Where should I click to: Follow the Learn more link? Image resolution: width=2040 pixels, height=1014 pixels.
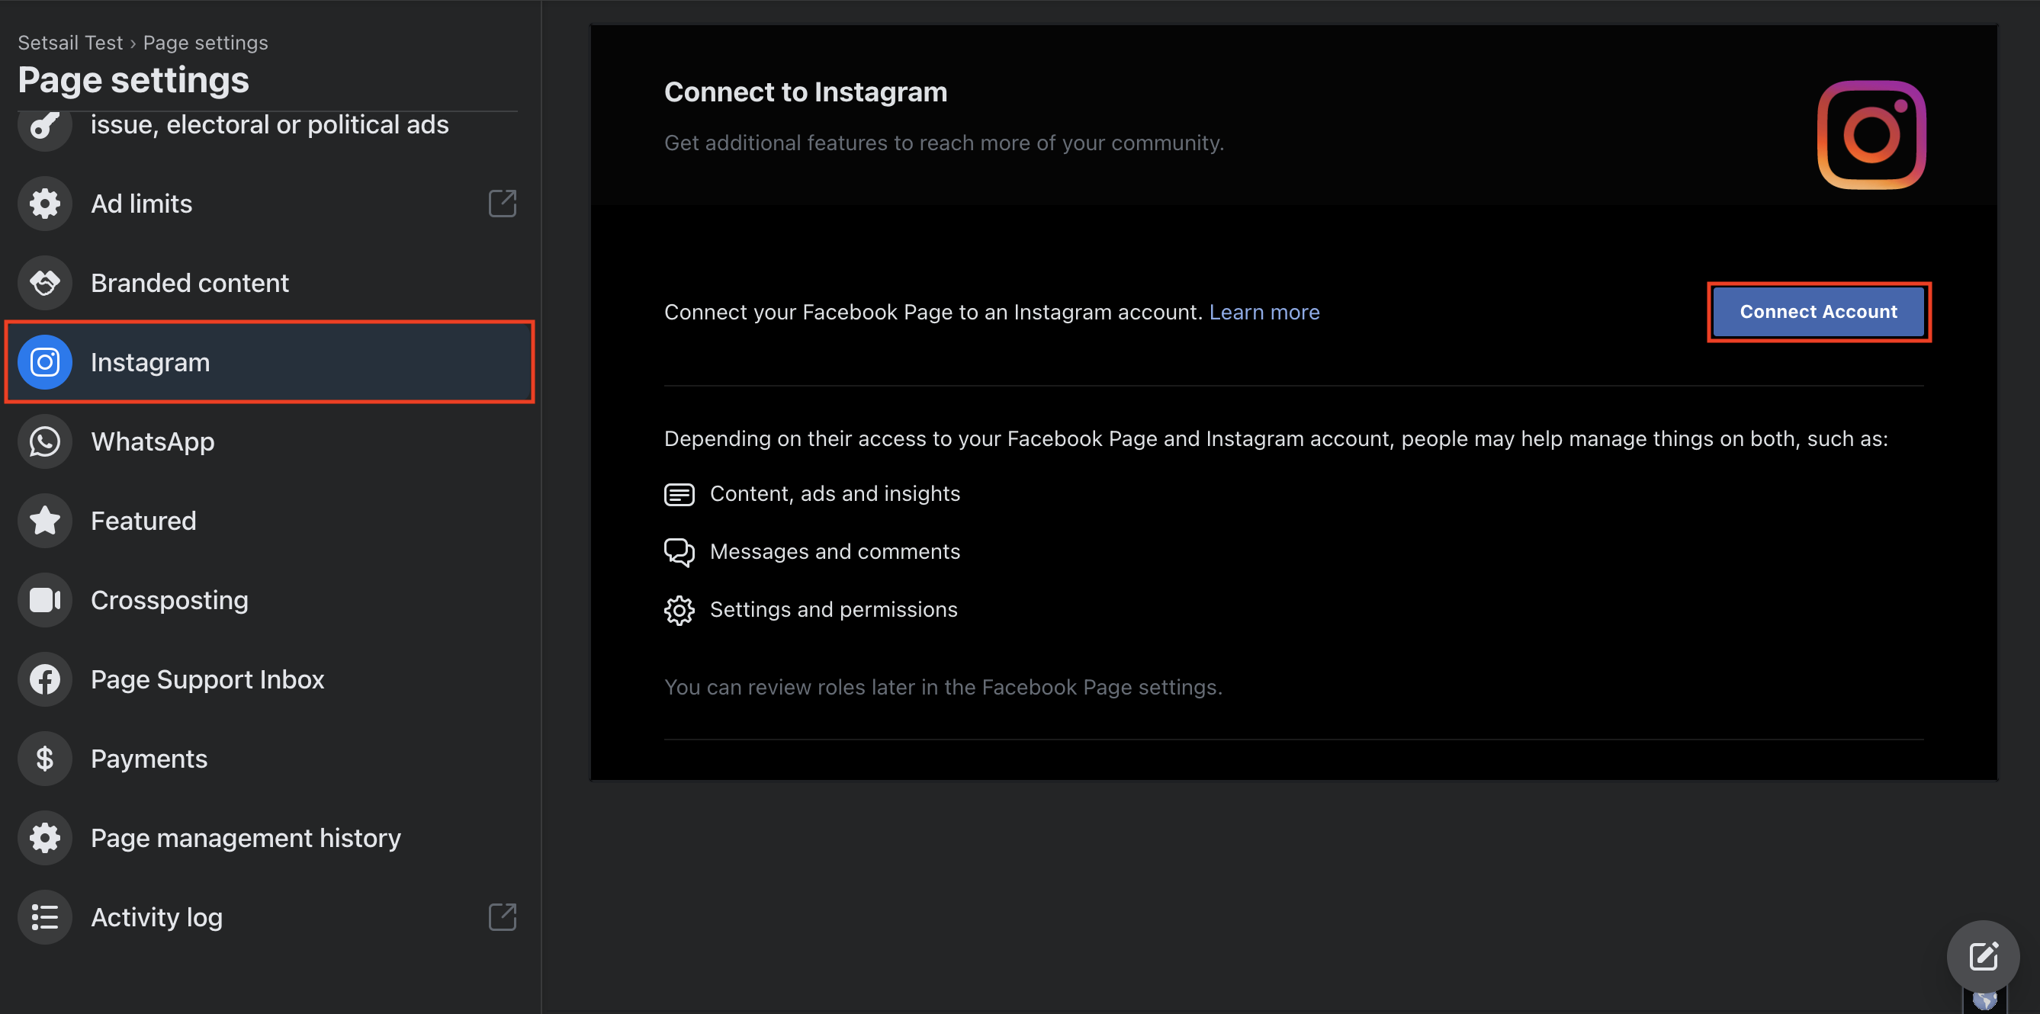[x=1264, y=313]
